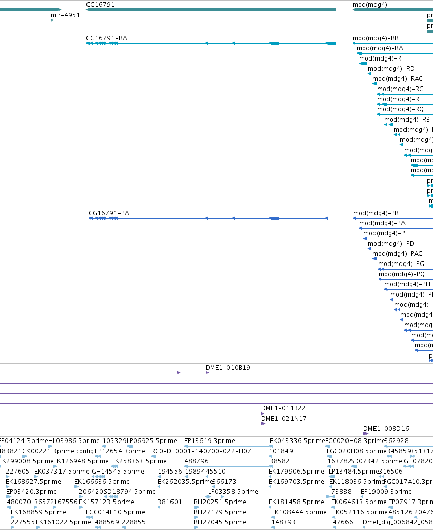433x530 pixels.
Task: Select protein mod(mdg4)-PR
Action: click(376, 213)
